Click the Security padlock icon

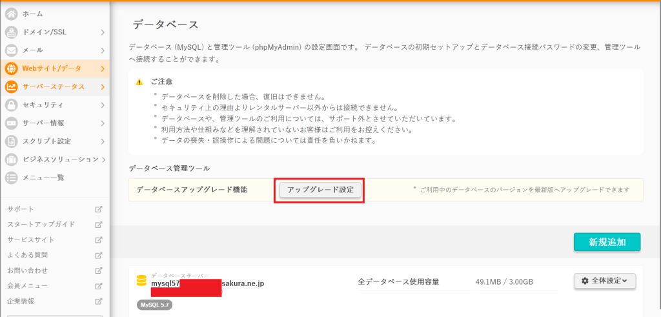tap(11, 105)
